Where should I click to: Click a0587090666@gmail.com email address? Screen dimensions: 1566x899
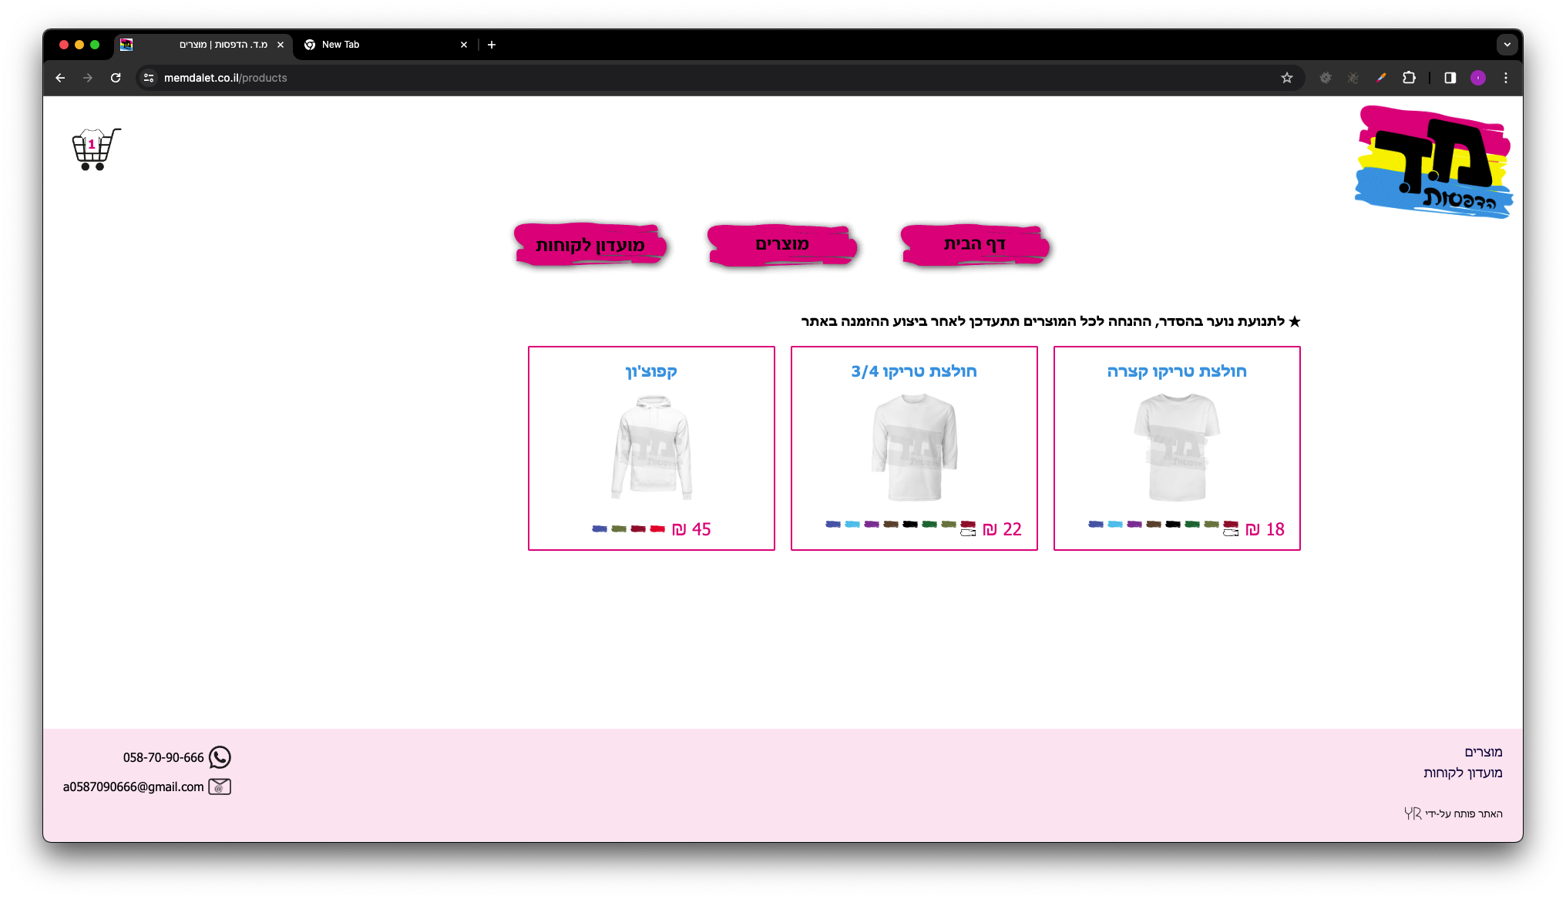coord(133,787)
